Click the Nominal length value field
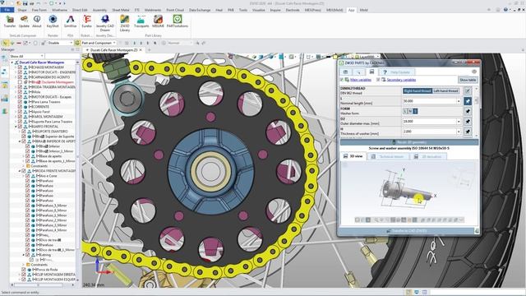The height and width of the screenshot is (296, 526). point(429,101)
